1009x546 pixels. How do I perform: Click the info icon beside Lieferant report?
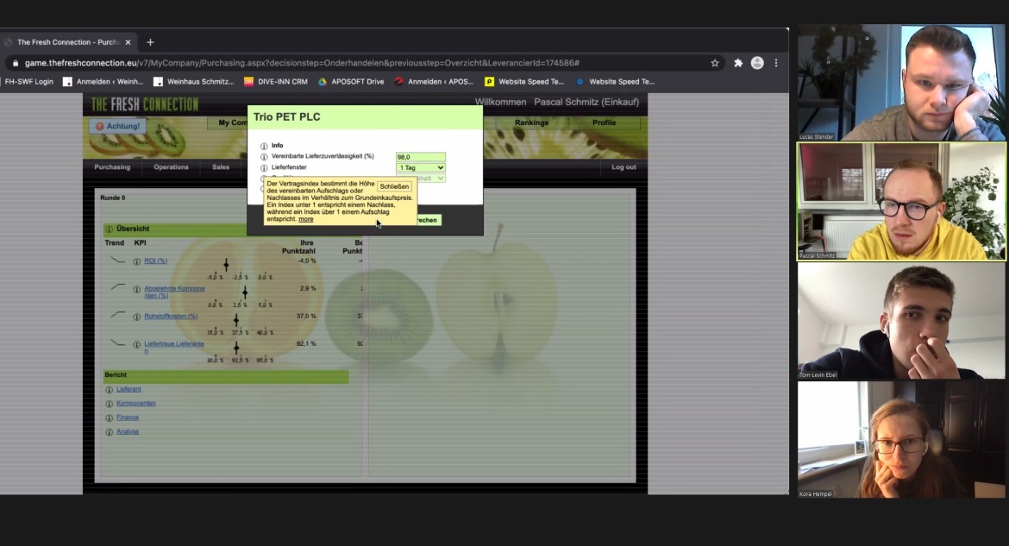[110, 390]
